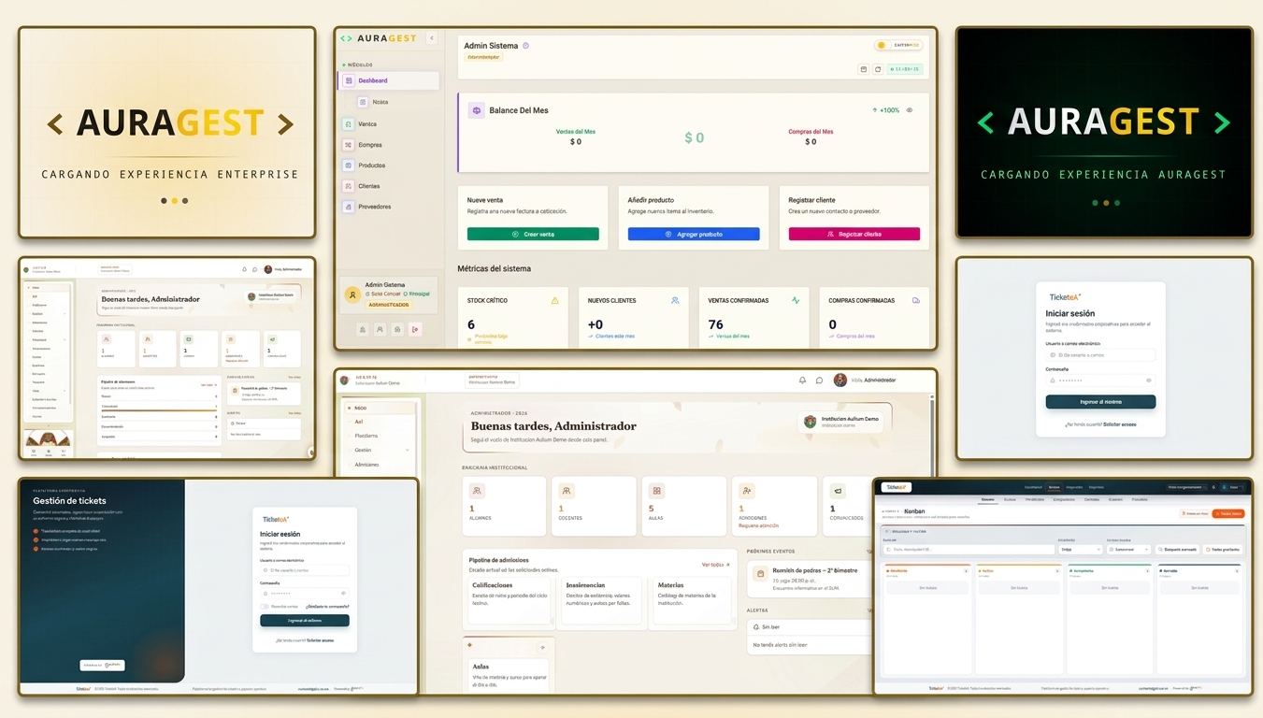Open Proveedores in the AuraGest sidebar
Viewport: 1263px width, 718px height.
(374, 207)
